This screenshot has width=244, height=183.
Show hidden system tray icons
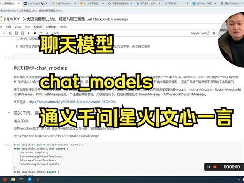click(x=239, y=180)
